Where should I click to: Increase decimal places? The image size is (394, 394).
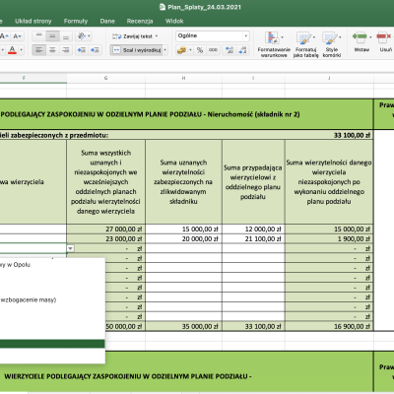tap(230, 50)
